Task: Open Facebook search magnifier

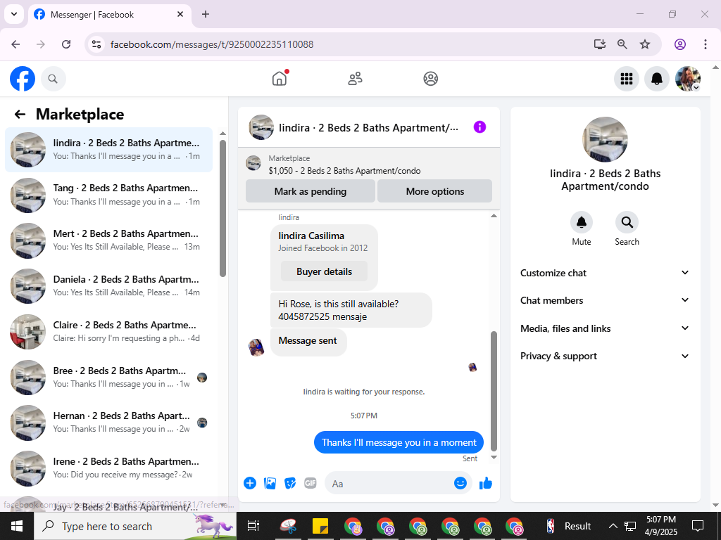Action: click(53, 79)
